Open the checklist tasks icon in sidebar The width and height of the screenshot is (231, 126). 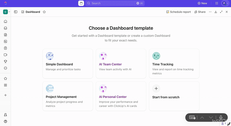tap(5, 48)
